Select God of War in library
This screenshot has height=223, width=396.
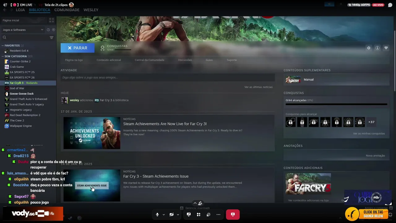pyautogui.click(x=17, y=88)
